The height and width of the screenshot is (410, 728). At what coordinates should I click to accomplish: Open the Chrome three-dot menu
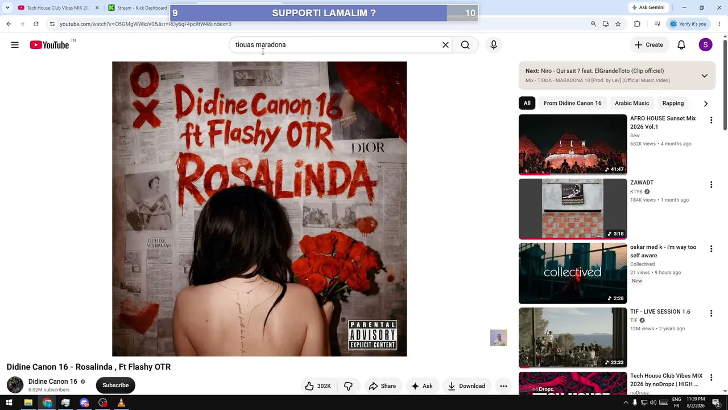pos(719,24)
